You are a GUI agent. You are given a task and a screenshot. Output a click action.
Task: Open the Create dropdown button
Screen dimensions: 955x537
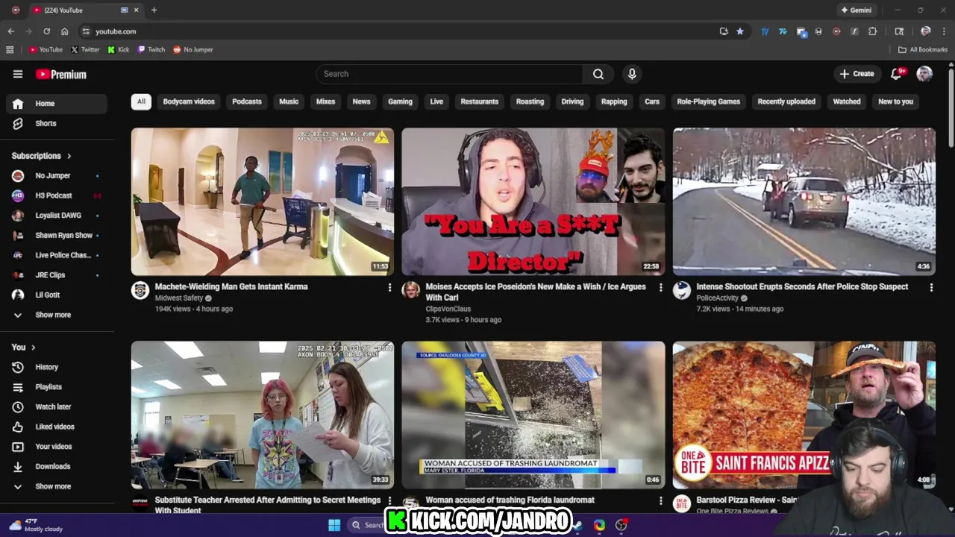[x=857, y=74]
